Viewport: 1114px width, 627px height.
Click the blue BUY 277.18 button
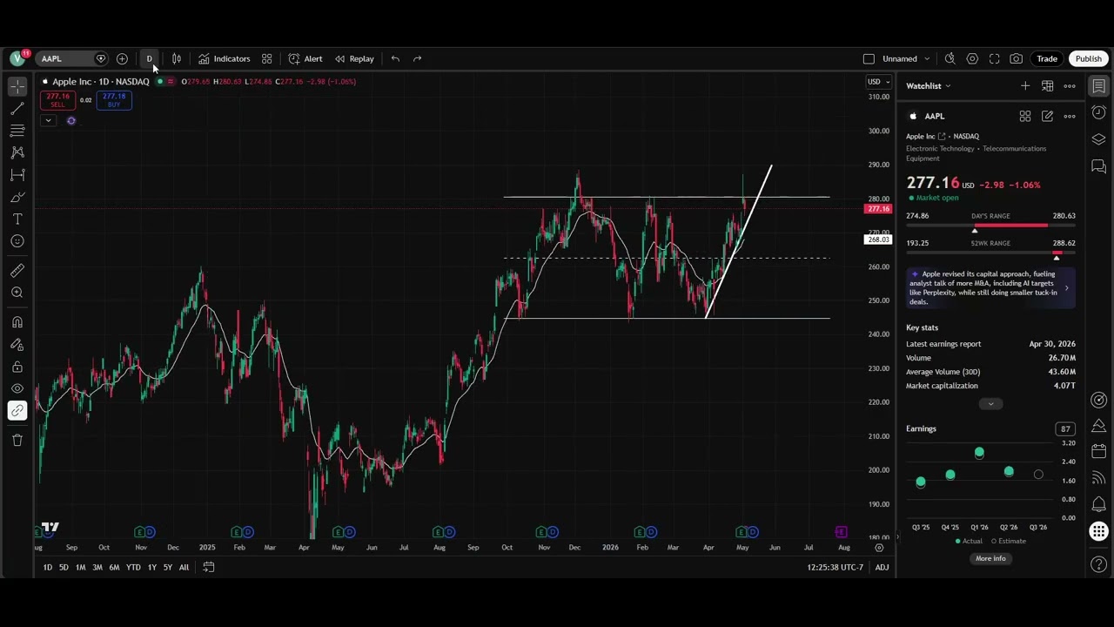tap(114, 100)
